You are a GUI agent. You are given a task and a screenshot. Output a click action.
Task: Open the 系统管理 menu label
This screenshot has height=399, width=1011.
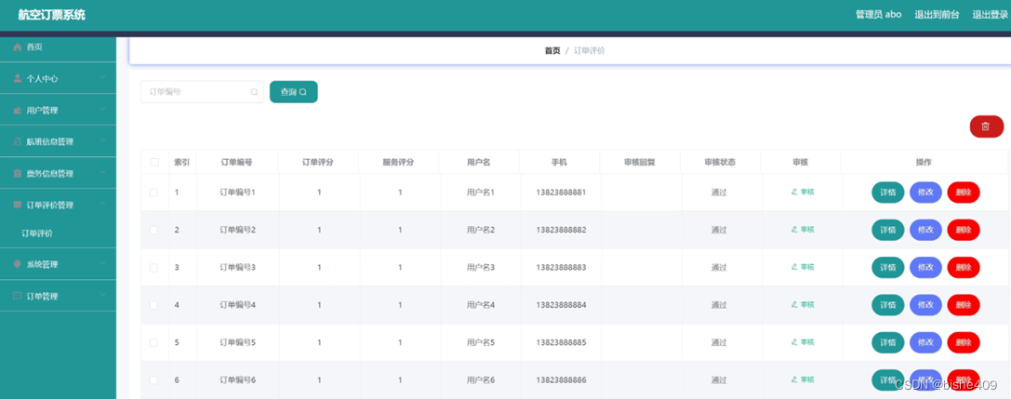(42, 264)
